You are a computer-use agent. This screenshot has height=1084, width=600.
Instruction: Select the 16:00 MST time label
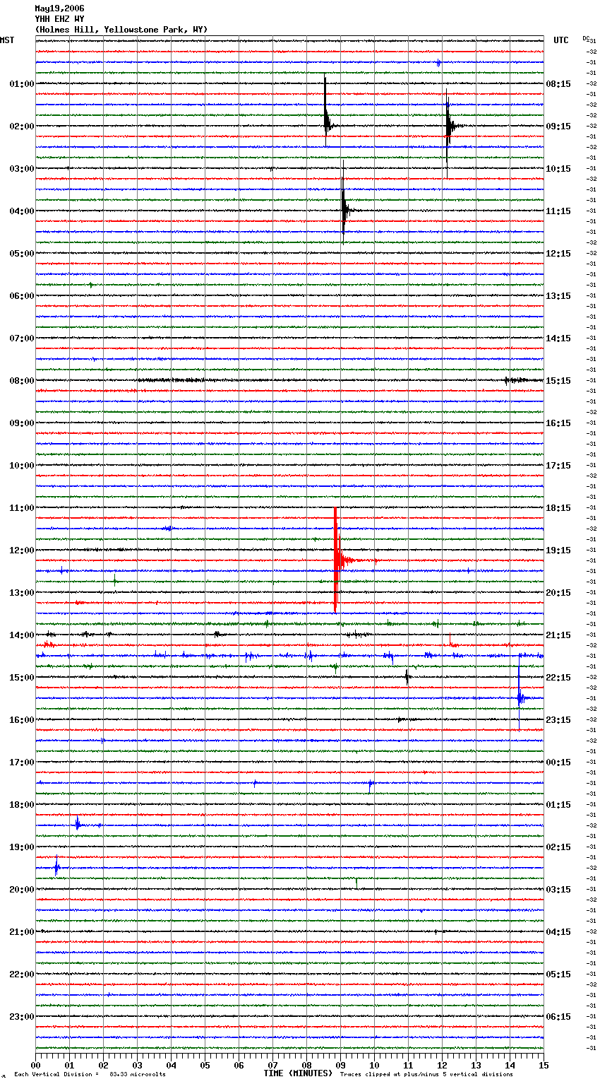pos(22,720)
